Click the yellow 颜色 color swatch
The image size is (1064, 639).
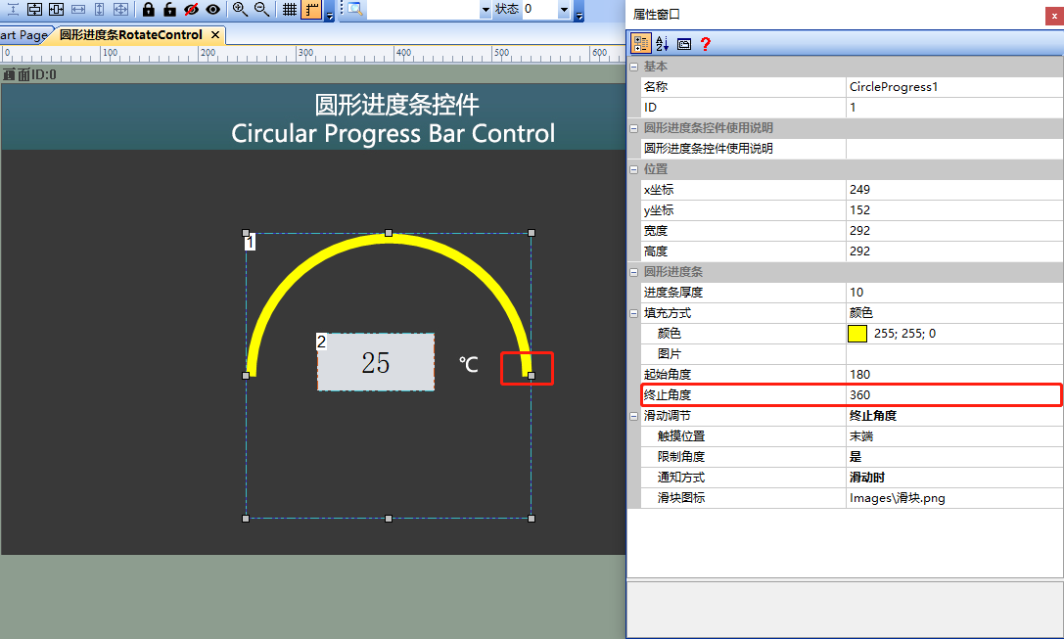coord(857,333)
